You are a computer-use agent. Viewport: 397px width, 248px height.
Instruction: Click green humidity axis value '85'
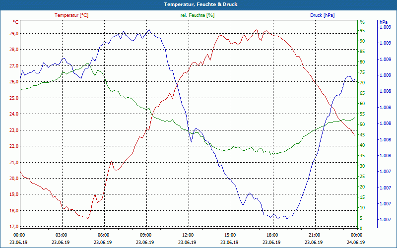click(362, 52)
